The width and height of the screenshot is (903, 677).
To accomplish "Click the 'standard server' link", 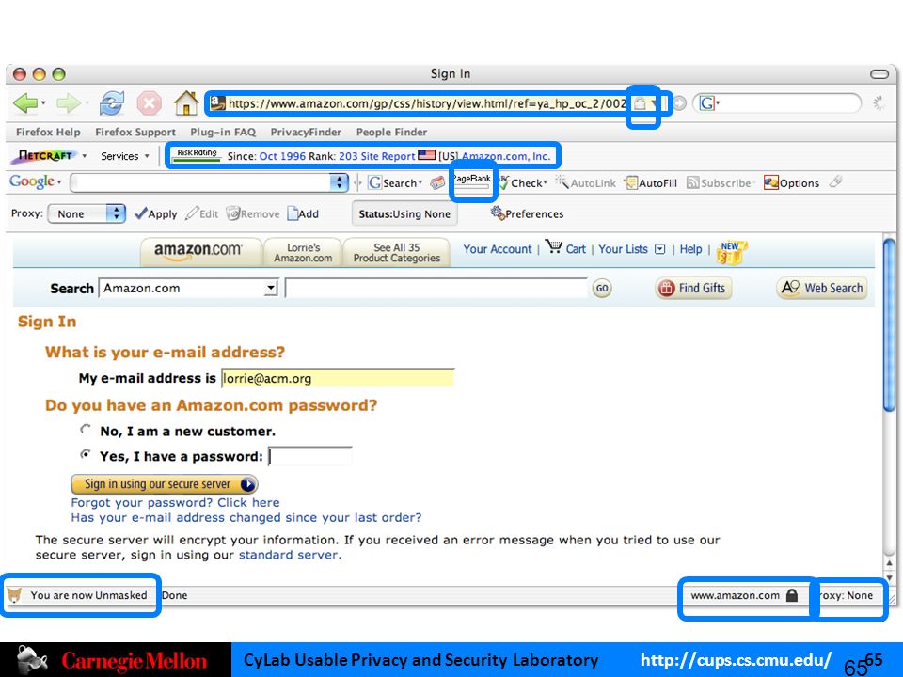I will click(x=290, y=555).
